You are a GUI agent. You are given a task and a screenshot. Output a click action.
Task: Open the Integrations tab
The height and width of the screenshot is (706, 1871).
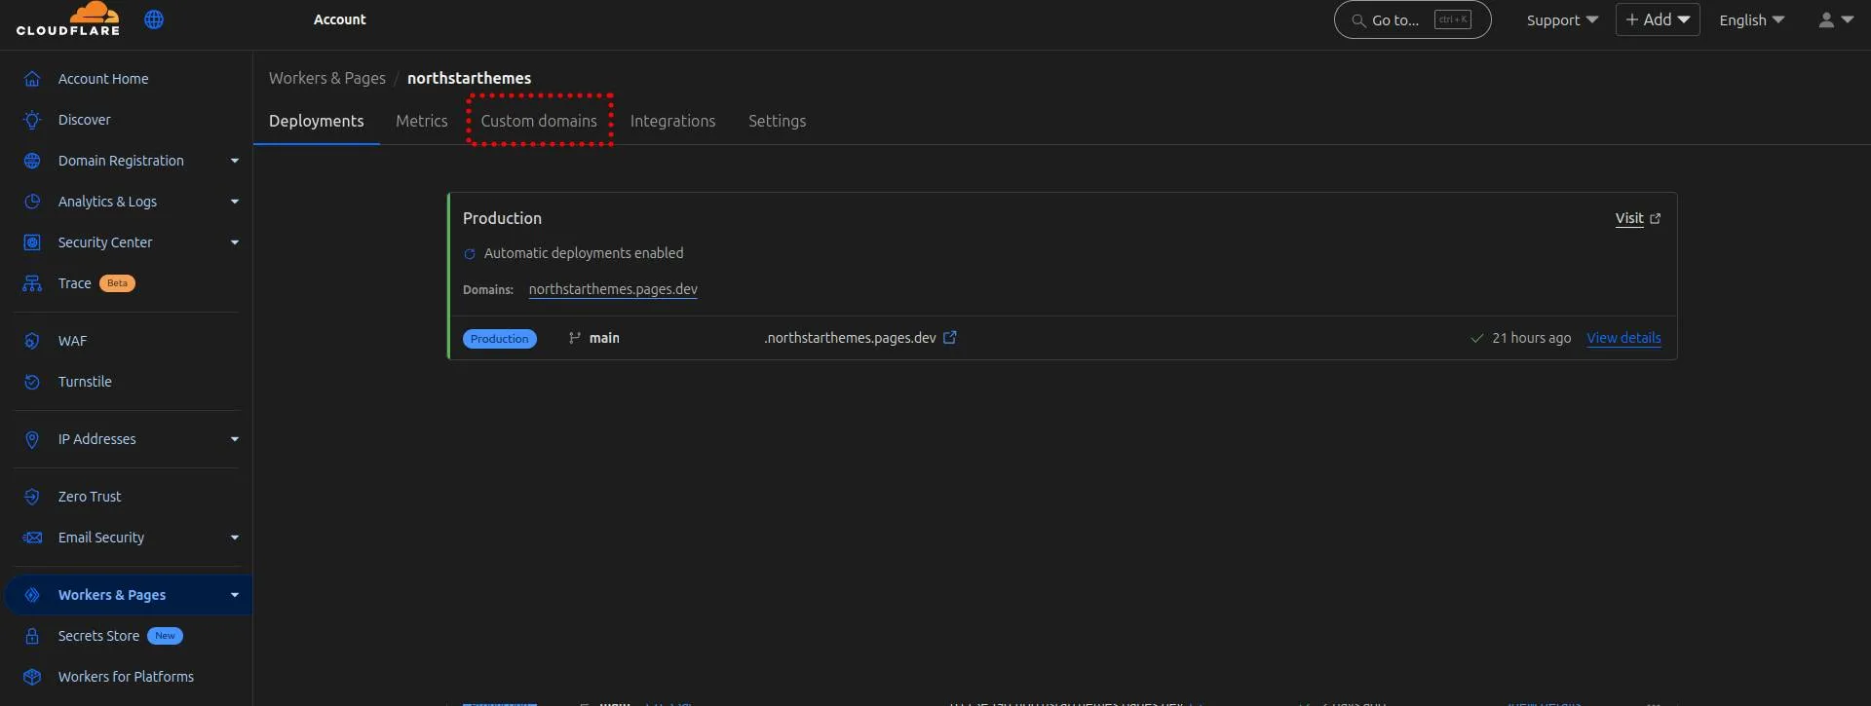[672, 121]
